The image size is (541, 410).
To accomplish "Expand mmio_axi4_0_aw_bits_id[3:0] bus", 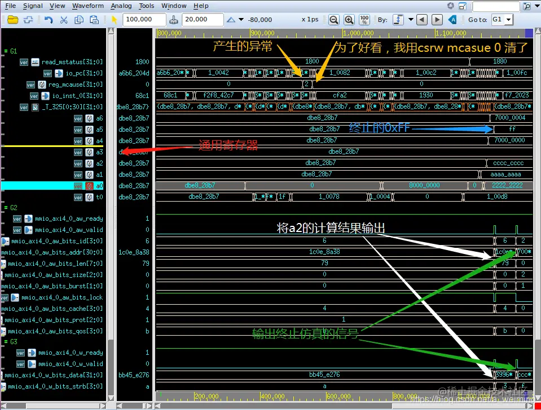I will [5, 241].
